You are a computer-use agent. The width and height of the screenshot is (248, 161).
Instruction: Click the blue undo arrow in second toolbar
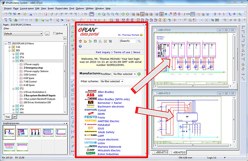click(x=95, y=20)
